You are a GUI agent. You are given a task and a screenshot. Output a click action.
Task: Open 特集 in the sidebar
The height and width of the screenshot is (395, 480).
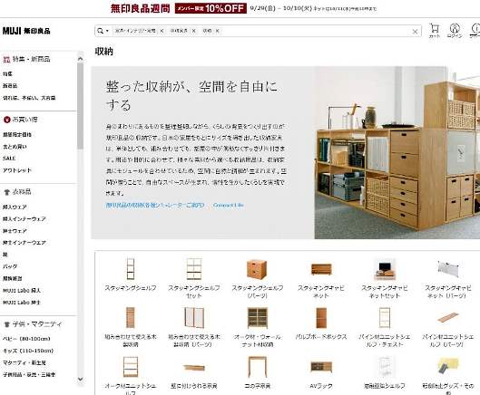[x=7, y=73]
